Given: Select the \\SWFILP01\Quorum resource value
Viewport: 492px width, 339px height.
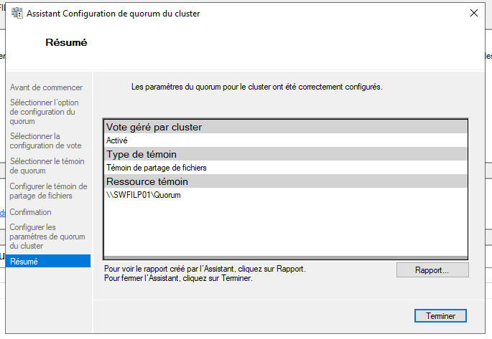Looking at the screenshot, I should (x=144, y=195).
